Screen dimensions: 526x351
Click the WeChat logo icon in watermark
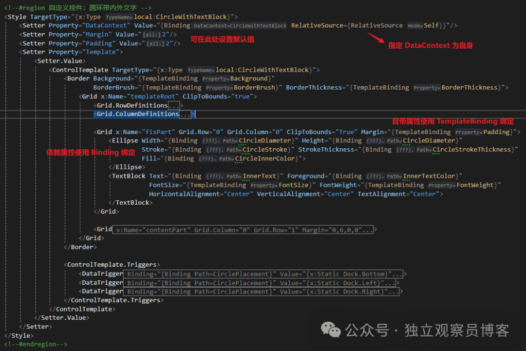[x=330, y=330]
